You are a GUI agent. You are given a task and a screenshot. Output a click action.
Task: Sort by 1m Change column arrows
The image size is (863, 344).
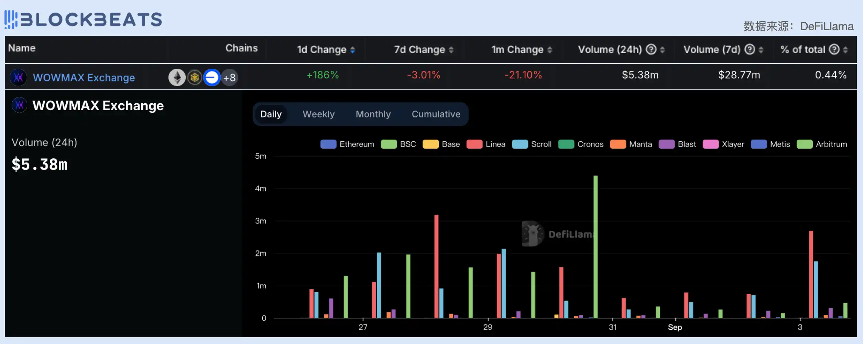[x=550, y=50]
